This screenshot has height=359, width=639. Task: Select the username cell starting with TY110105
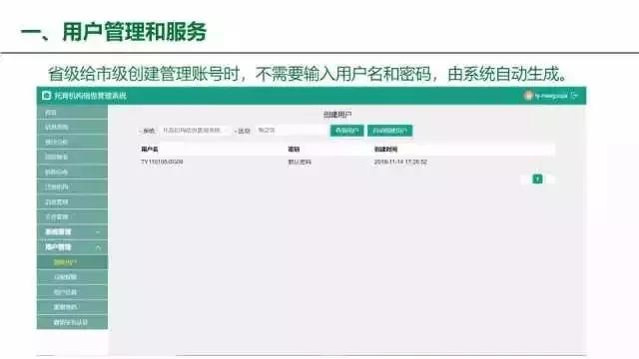[x=162, y=162]
